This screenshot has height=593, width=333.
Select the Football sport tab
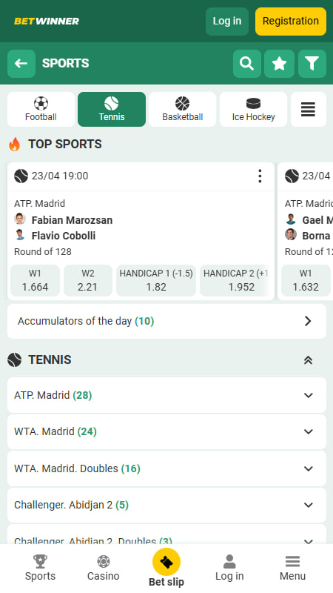41,109
